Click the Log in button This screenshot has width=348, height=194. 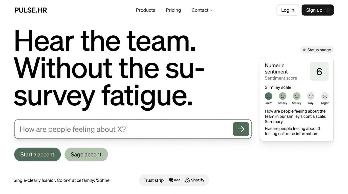click(288, 10)
